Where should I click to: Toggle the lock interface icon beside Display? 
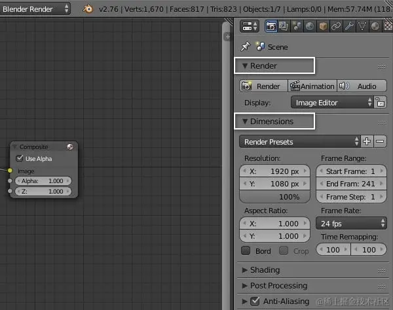pos(380,103)
